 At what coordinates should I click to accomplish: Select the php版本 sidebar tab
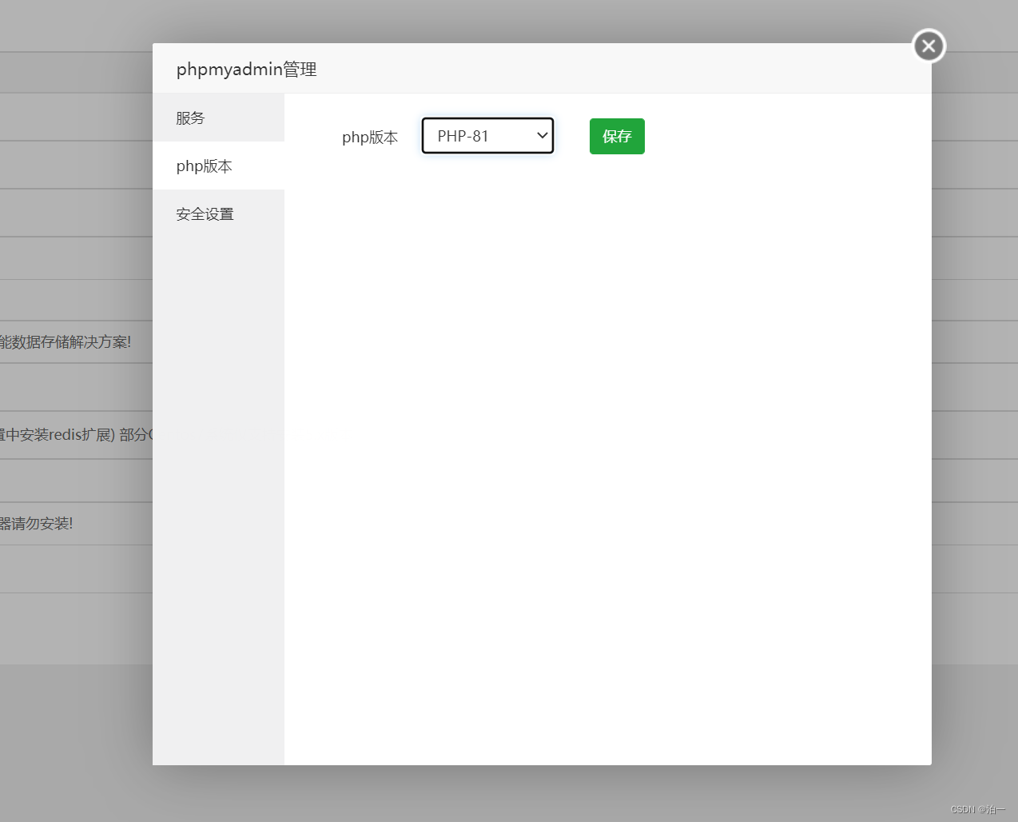pyautogui.click(x=203, y=166)
